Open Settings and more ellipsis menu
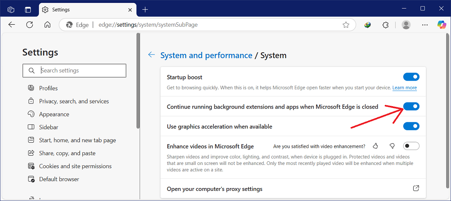This screenshot has width=451, height=201. pos(425,25)
